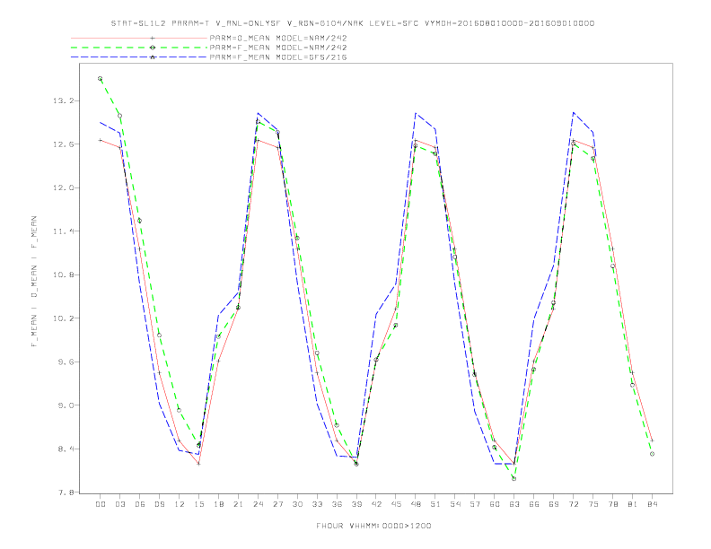Image resolution: width=711 pixels, height=549 pixels.
Task: Click x-axis tick label 15
Action: pyautogui.click(x=198, y=504)
